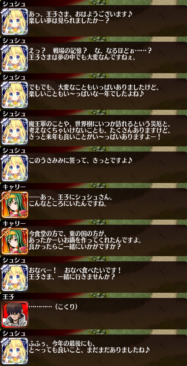Click Carrie's portrait beside the 今食堂の方で dialogue
This screenshot has width=187, height=366.
click(x=15, y=241)
